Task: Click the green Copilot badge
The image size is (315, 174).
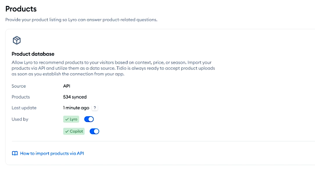Action: tap(74, 131)
